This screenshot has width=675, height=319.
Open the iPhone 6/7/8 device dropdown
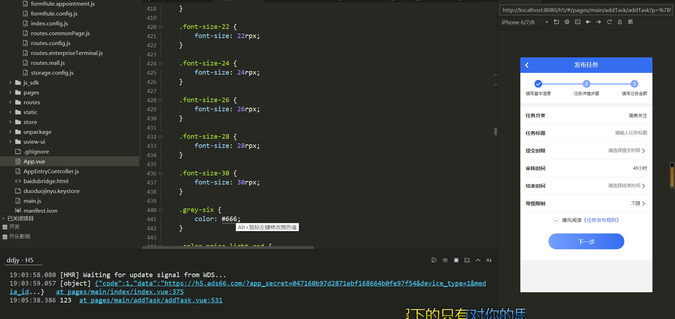[x=525, y=23]
